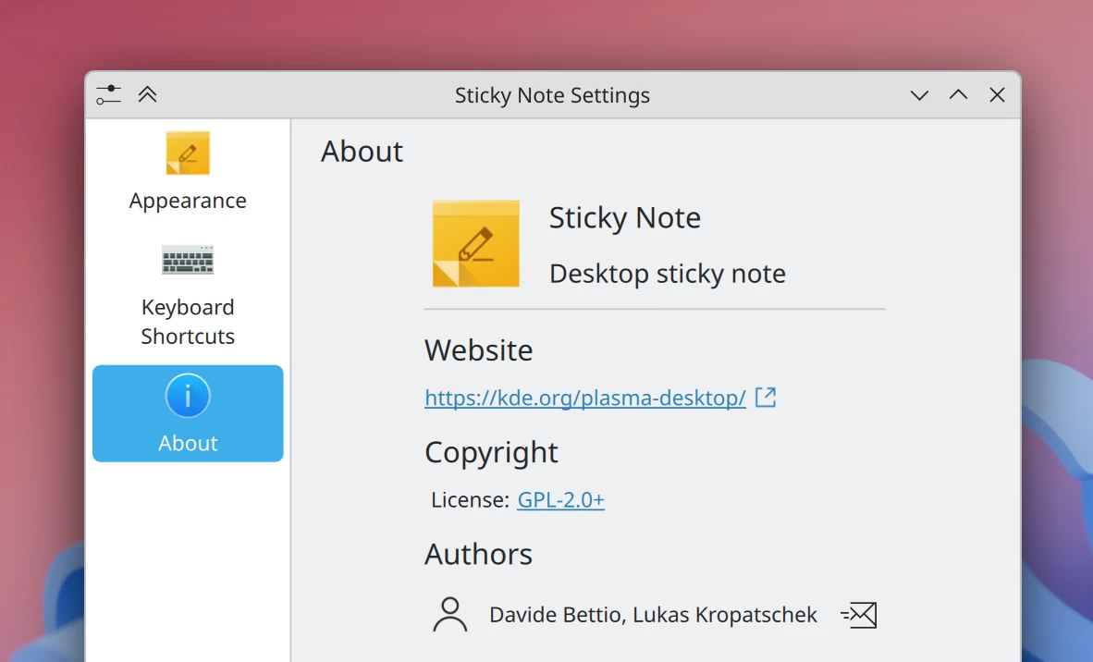Click the sliders configuration icon in the title bar
Viewport: 1093px width, 662px height.
click(108, 94)
